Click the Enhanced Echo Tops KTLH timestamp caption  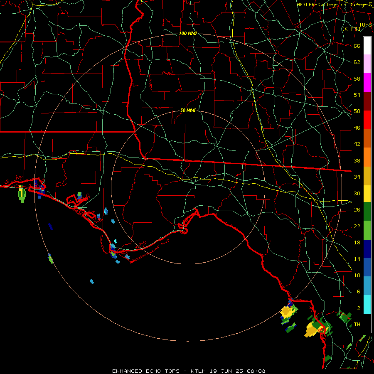pyautogui.click(x=189, y=371)
